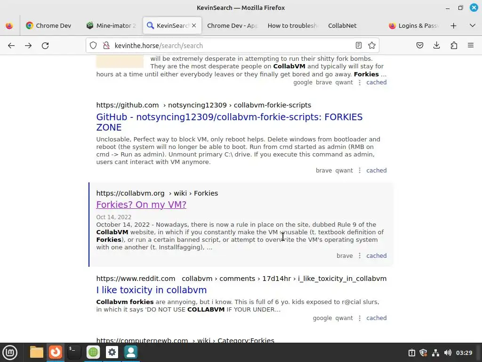Open the volume control tray icon
This screenshot has width=482, height=362.
(x=448, y=353)
